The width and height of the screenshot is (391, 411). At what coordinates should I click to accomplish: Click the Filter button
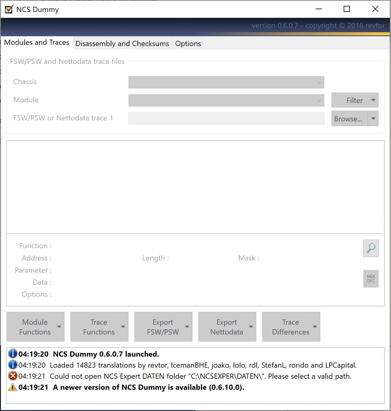click(x=354, y=100)
